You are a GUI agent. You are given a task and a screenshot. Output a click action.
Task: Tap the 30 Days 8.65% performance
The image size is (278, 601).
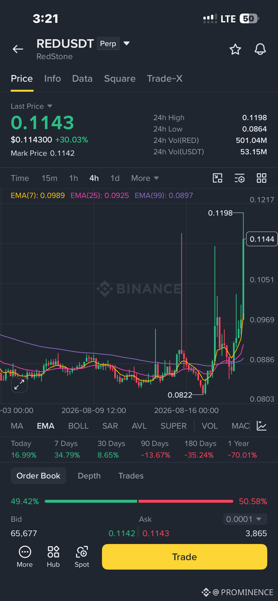(x=111, y=449)
